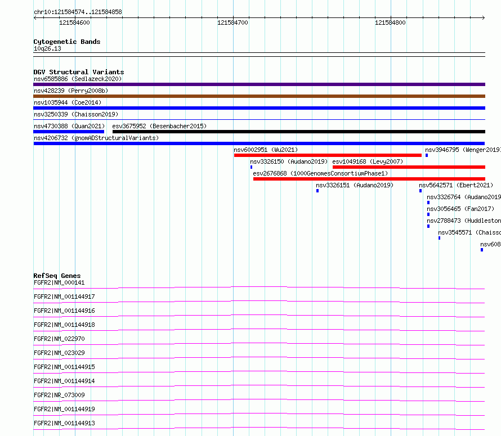Click the nsv1035944 (Coe2014) blue bar

[259, 108]
